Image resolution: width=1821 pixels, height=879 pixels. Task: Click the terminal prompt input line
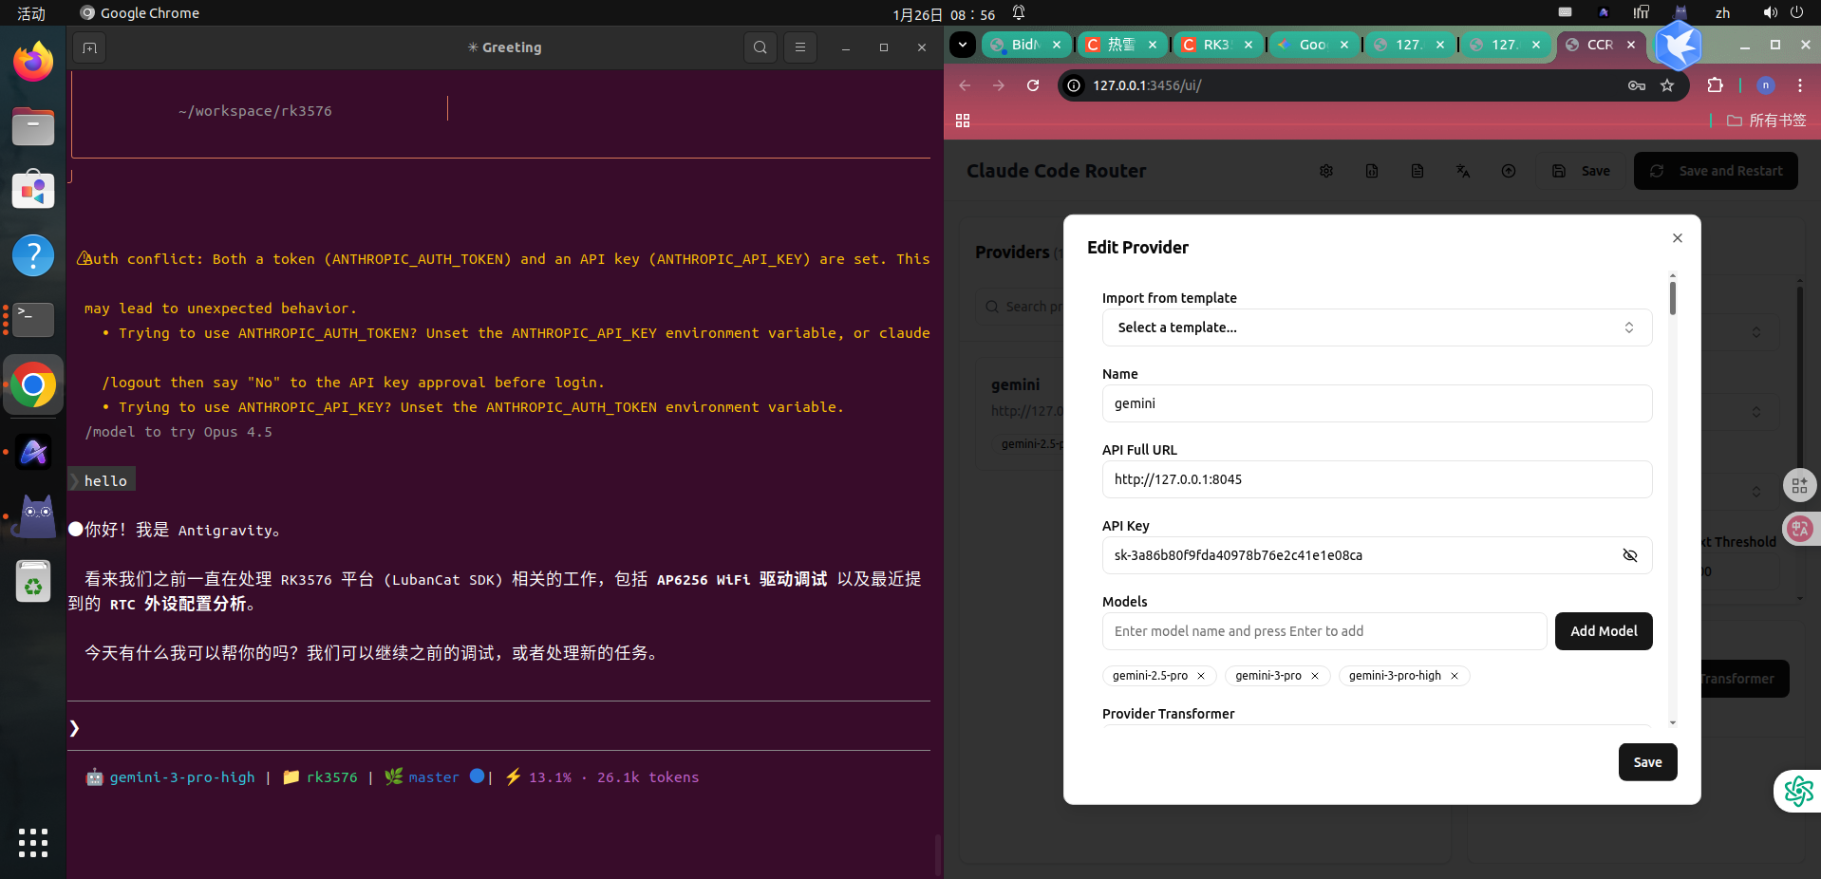[x=498, y=727]
